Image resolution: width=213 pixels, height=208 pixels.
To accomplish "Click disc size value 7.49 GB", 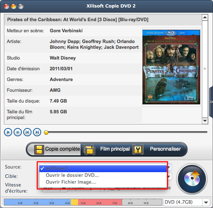I will [58, 101].
